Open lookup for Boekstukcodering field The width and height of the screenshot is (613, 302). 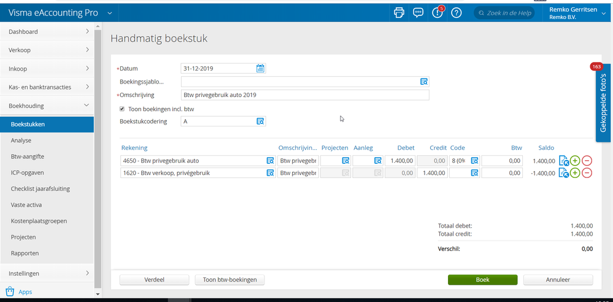[260, 122]
